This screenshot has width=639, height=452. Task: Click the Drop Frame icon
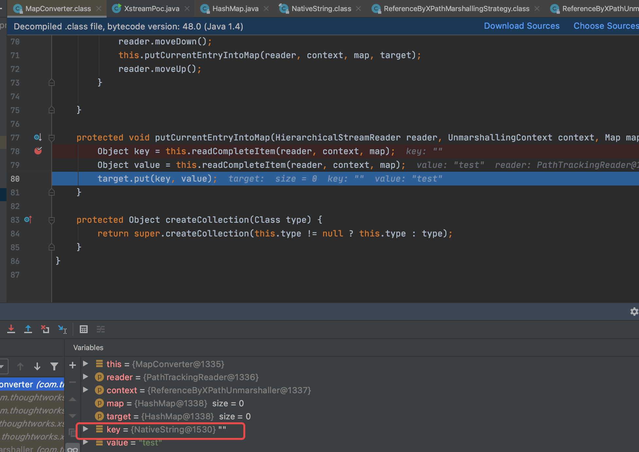tap(45, 329)
